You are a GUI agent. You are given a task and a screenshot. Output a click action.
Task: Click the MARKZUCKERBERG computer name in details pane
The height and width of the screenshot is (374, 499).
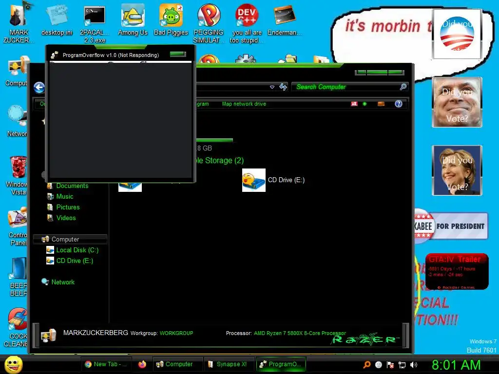coord(96,333)
